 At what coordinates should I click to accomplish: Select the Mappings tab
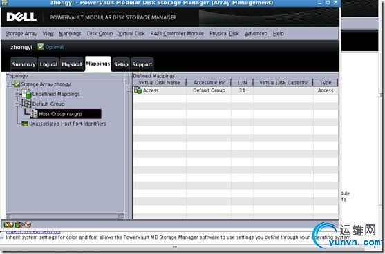coord(98,63)
